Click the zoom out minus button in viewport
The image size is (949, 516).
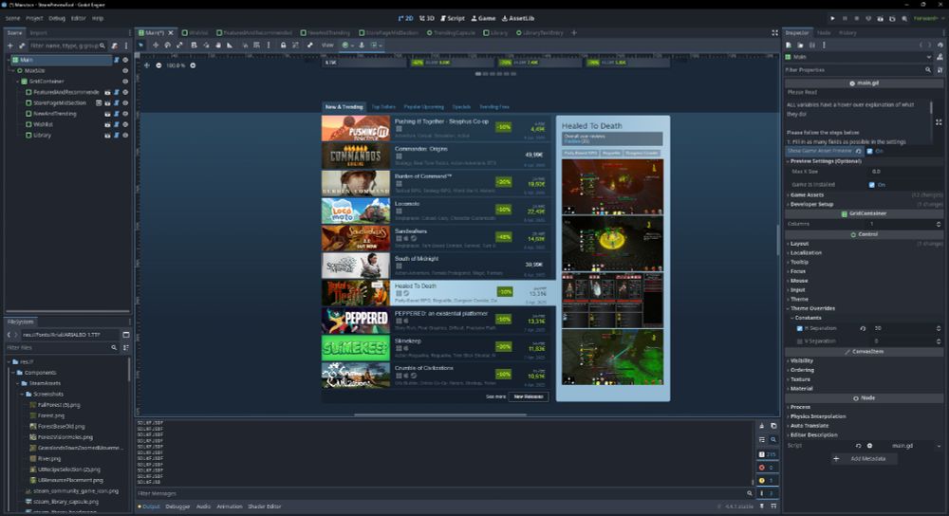158,65
